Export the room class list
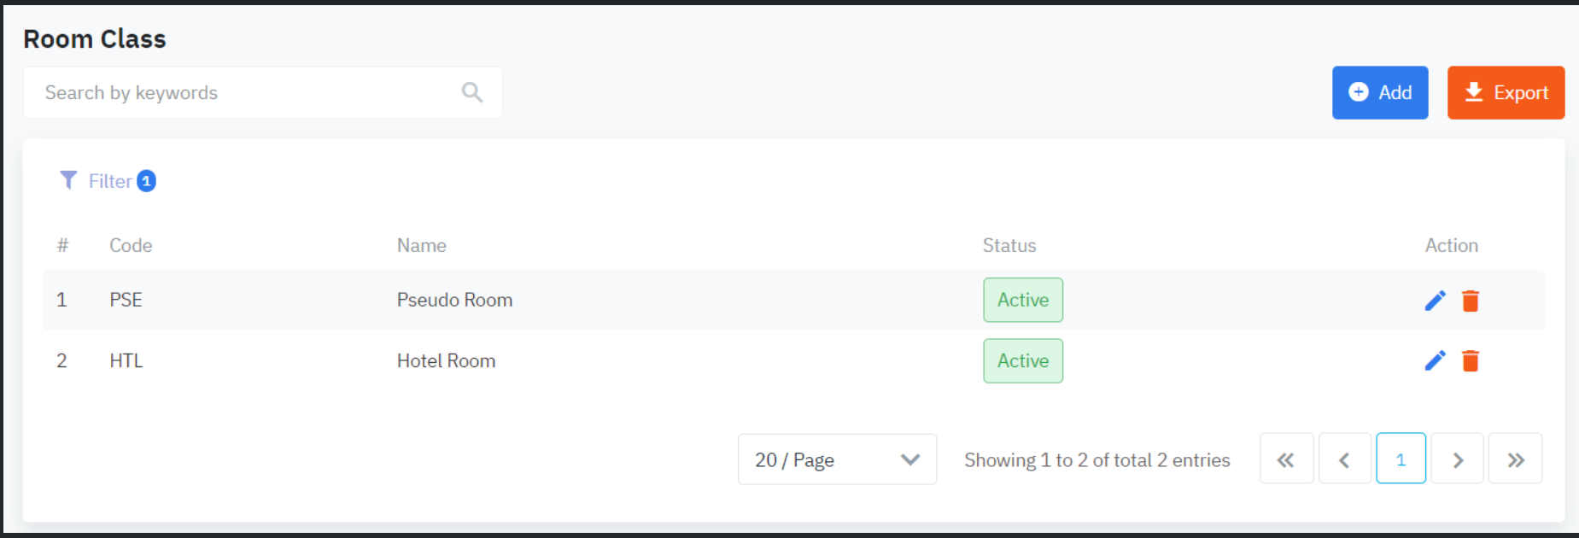This screenshot has width=1579, height=538. click(x=1506, y=92)
